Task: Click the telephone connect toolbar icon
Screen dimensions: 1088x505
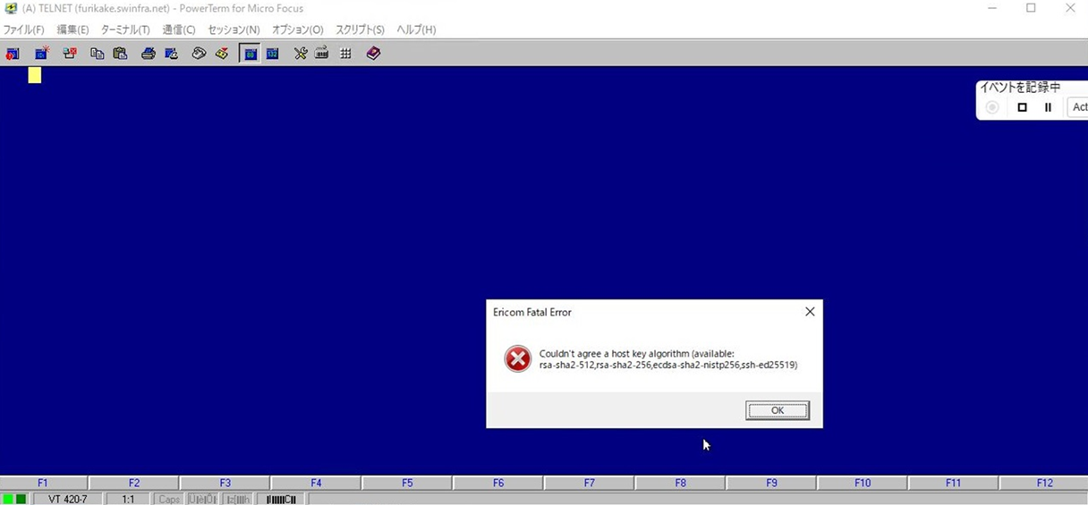Action: pyautogui.click(x=200, y=54)
